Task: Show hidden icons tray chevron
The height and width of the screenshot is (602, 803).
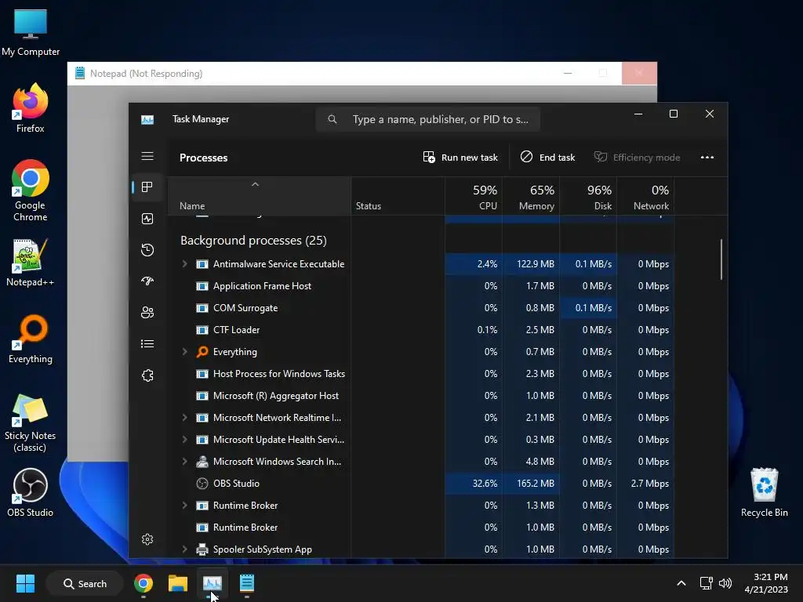Action: (x=681, y=583)
